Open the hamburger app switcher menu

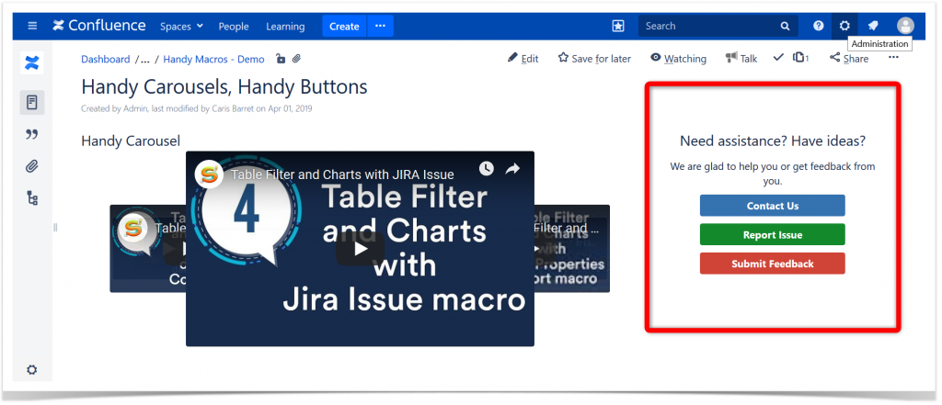32,26
